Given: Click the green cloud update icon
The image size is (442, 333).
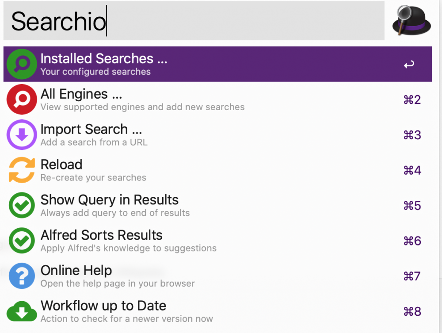Looking at the screenshot, I should [22, 312].
